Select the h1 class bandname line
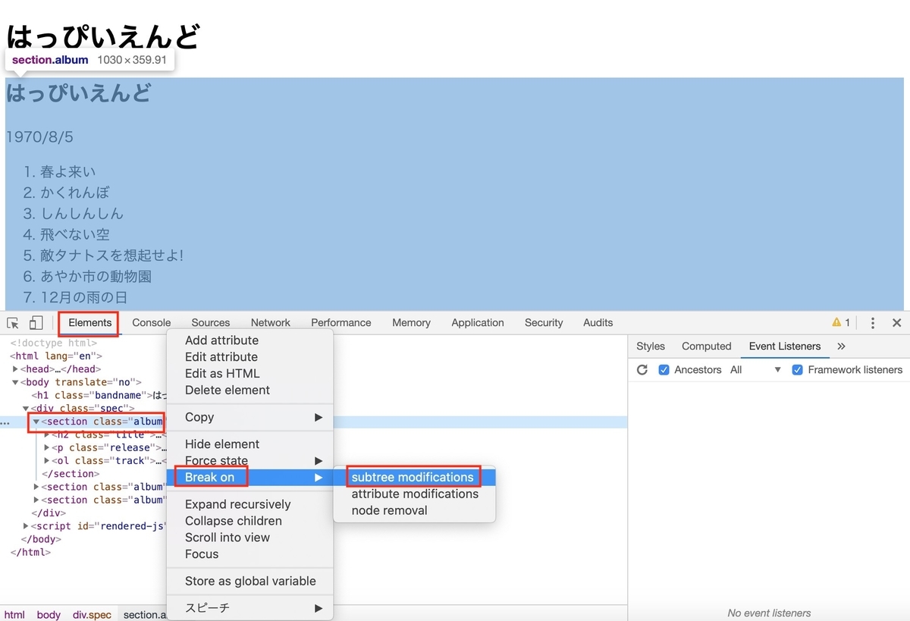 click(98, 395)
